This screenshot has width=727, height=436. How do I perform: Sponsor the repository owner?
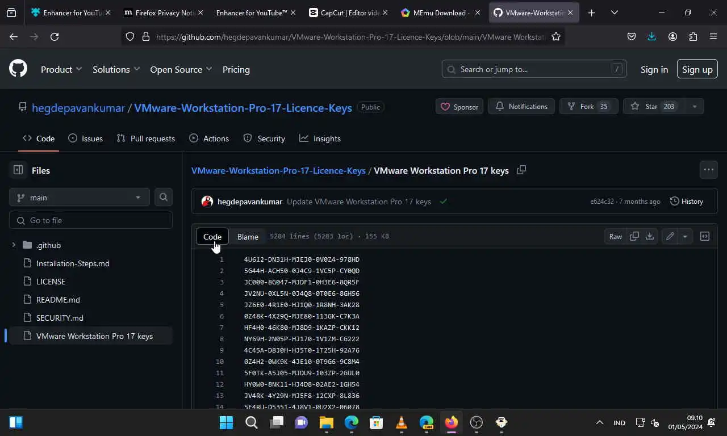(459, 106)
